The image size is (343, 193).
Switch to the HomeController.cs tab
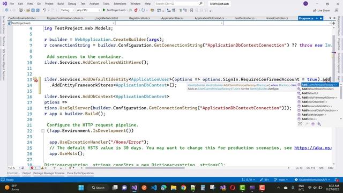coord(277,18)
